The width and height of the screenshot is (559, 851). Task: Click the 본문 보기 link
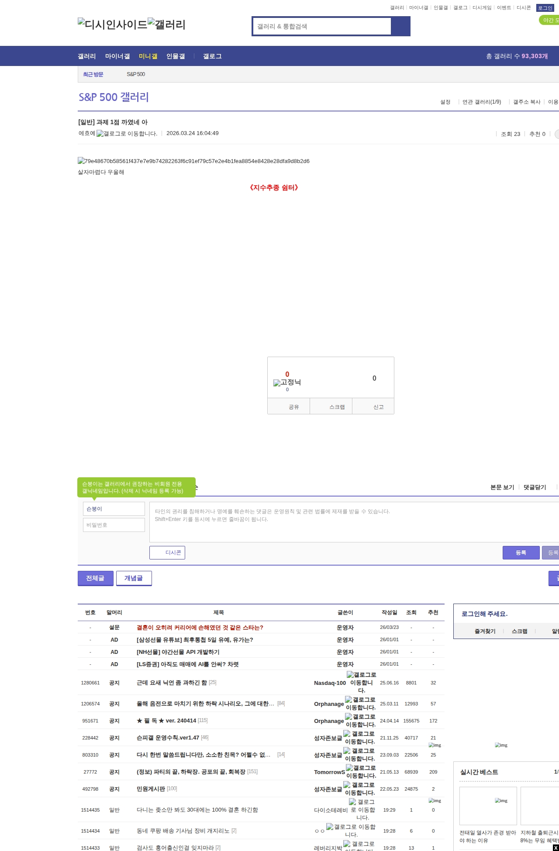click(502, 487)
